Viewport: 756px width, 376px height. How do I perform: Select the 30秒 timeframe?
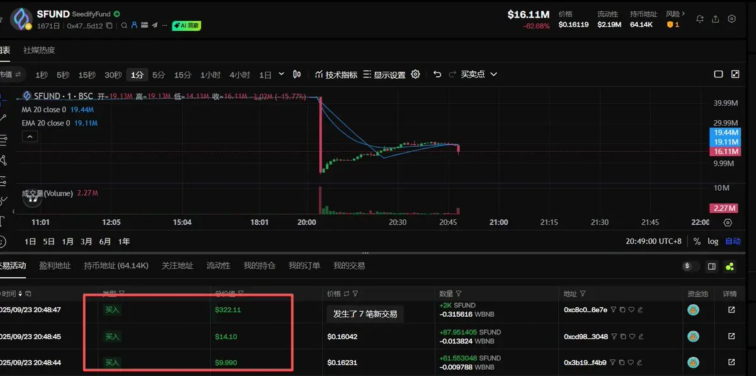pos(113,75)
